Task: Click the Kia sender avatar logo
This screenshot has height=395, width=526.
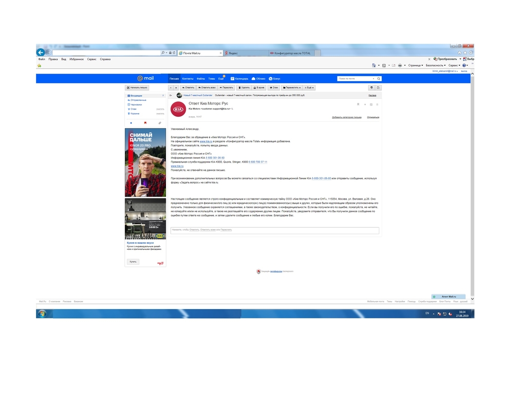Action: pyautogui.click(x=178, y=109)
